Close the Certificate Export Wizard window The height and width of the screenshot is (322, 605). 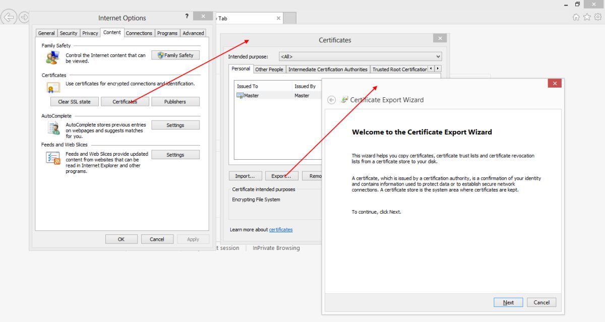[555, 84]
